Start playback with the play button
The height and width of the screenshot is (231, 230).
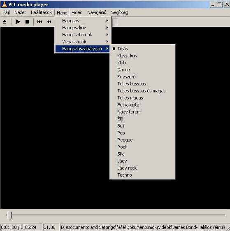[18, 21]
